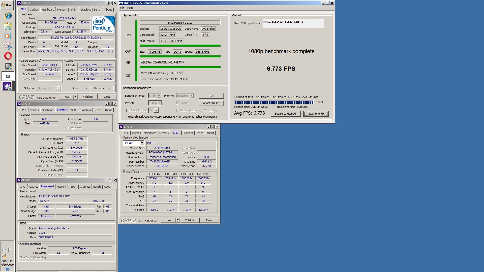Click the DRAM Frequency 985.3 MHz value

point(77,139)
